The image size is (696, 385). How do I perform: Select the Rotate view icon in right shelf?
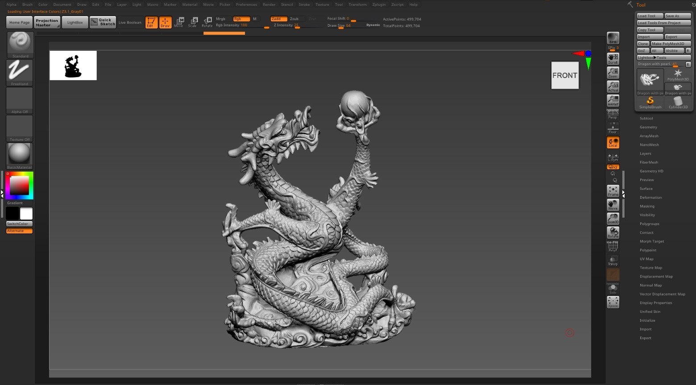pos(613,233)
